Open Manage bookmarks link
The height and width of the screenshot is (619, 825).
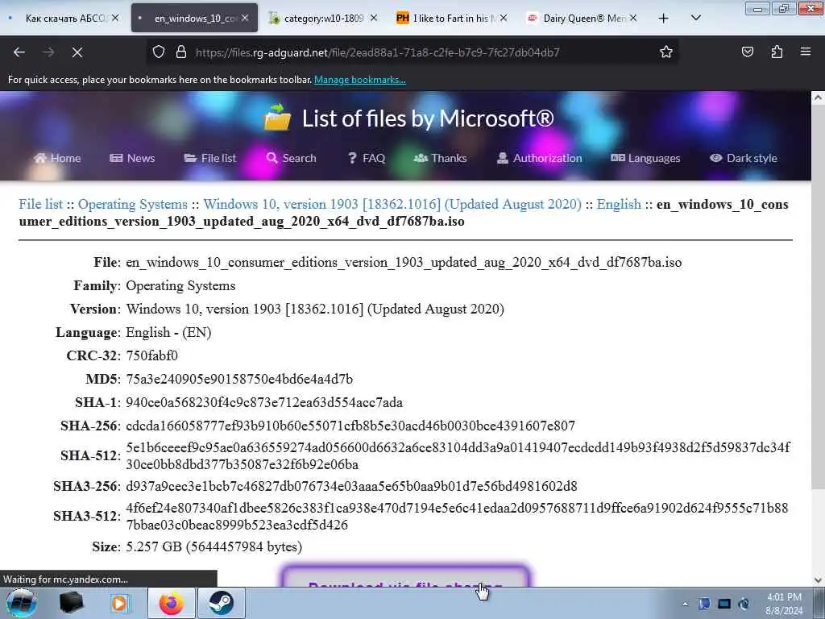360,80
